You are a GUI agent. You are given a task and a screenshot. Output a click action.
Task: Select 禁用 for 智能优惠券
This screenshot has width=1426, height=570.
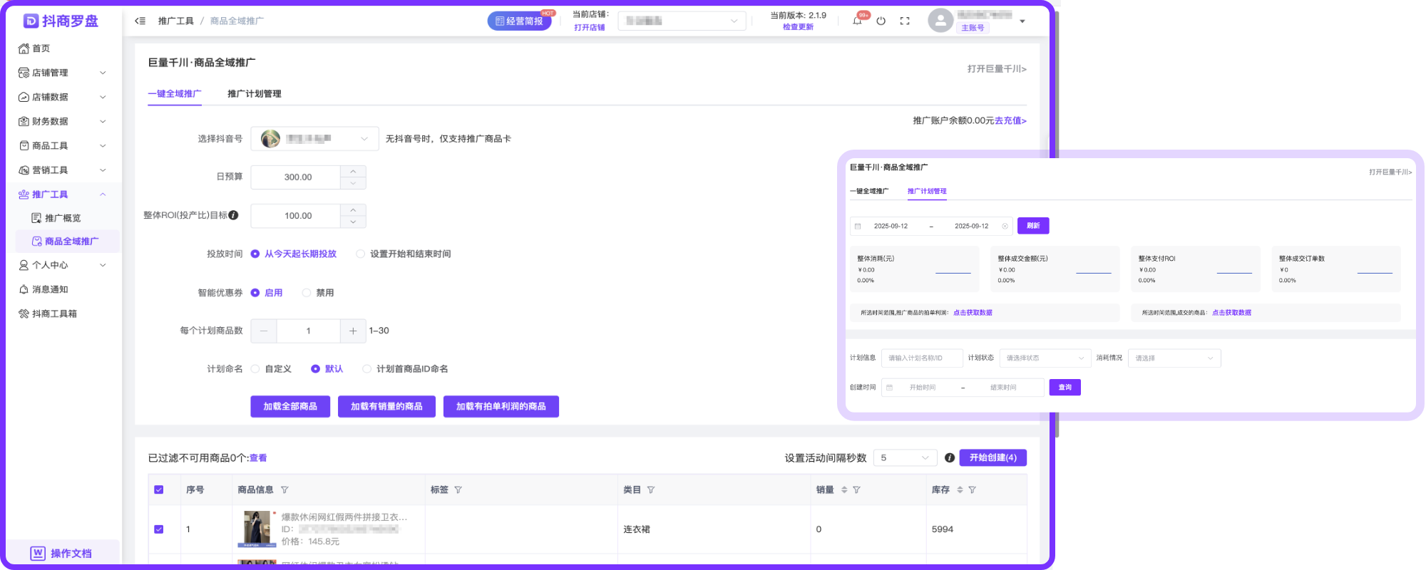click(x=307, y=293)
